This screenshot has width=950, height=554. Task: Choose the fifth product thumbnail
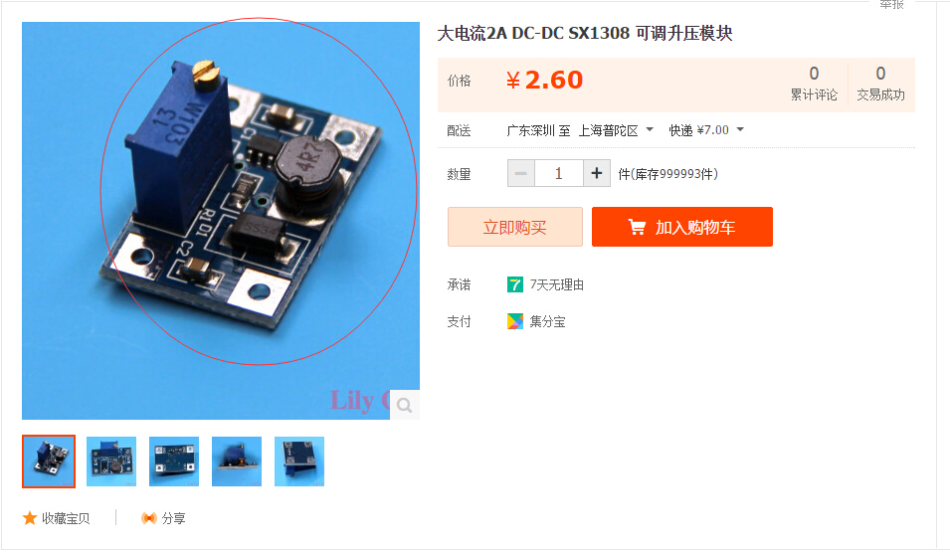click(299, 462)
